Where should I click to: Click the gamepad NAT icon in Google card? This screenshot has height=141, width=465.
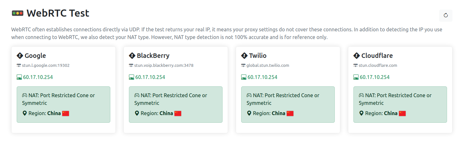coord(24,95)
